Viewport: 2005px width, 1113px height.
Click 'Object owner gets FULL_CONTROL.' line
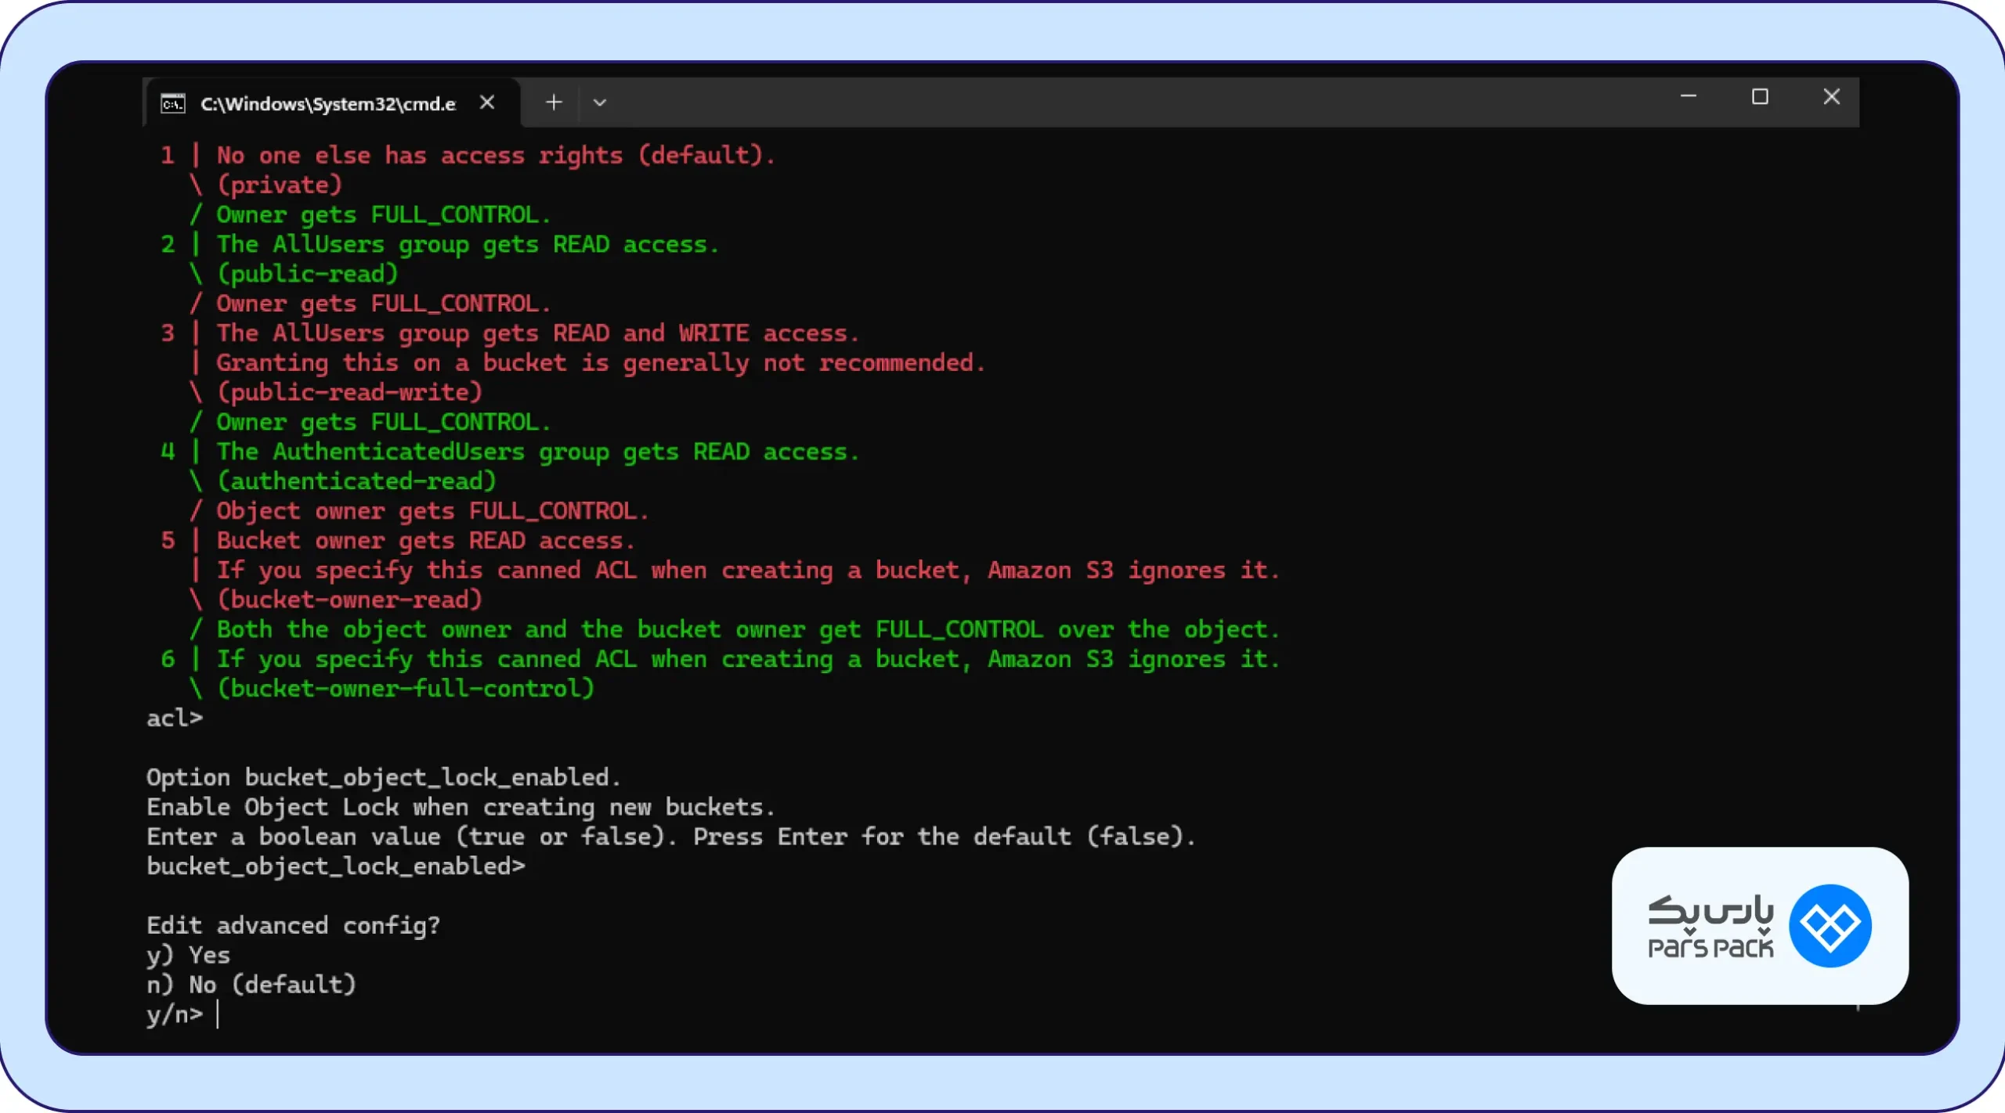pos(433,511)
